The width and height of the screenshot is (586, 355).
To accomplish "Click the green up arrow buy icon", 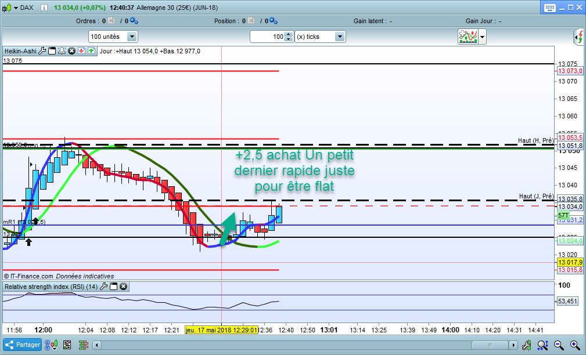I will tap(92, 51).
